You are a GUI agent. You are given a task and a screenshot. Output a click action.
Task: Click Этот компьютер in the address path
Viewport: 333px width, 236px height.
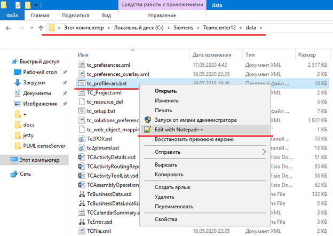84,28
